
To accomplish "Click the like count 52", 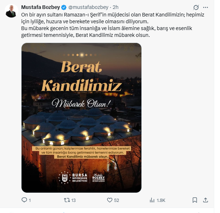I will (116, 200).
